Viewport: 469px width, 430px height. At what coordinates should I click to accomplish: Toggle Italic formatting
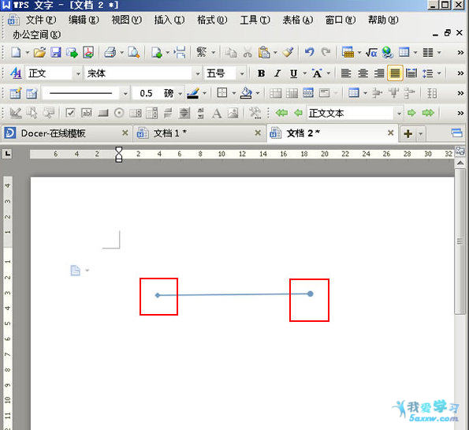277,73
